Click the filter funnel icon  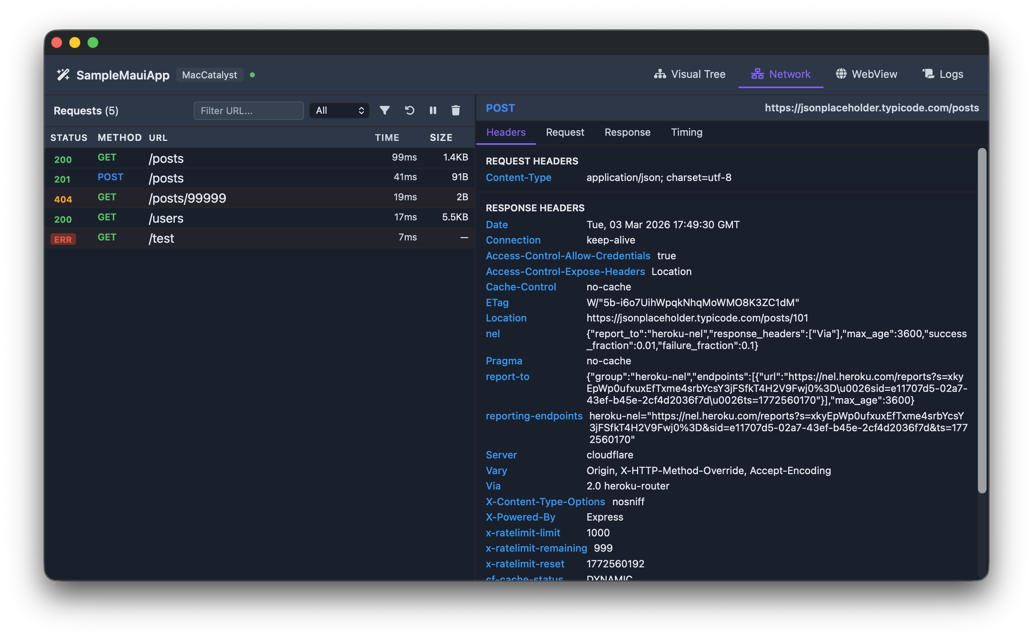click(384, 110)
